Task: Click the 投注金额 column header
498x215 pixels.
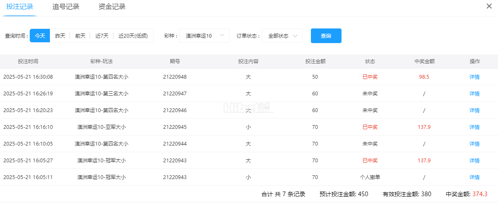Action: (315, 61)
